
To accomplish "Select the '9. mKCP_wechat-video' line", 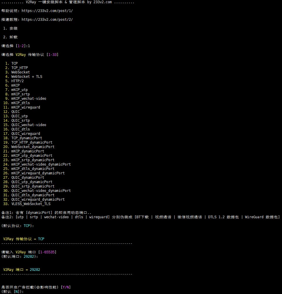I will click(x=26, y=98).
